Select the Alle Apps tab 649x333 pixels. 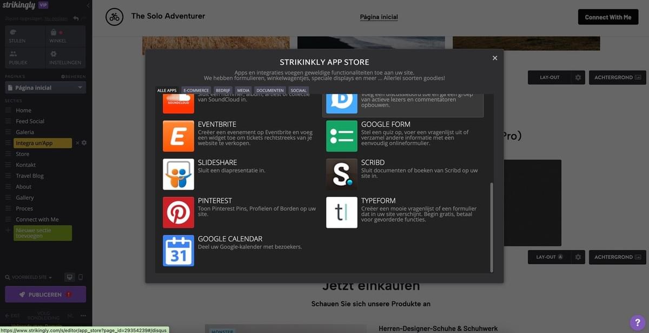click(x=167, y=90)
